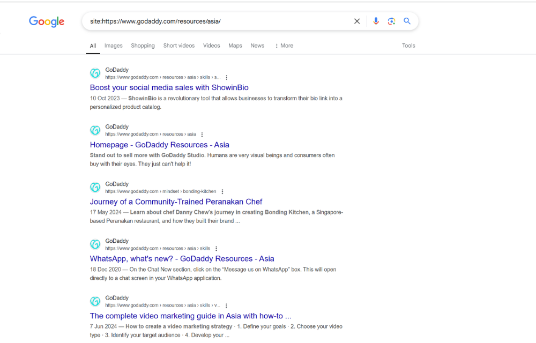Screen dimensions: 536x343
Task: Open the Tools search options
Action: click(x=408, y=46)
